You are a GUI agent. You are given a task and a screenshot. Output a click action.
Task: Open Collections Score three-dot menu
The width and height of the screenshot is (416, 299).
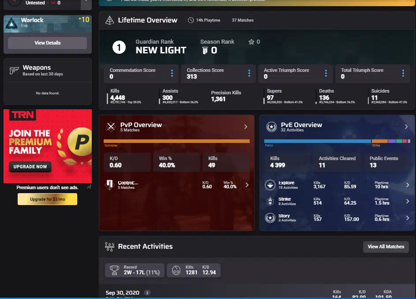249,73
